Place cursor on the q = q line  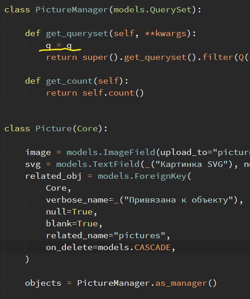[59, 46]
